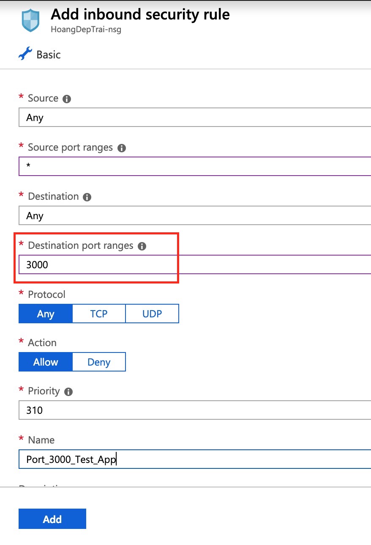The height and width of the screenshot is (545, 371).
Task: Choose the Allow action
Action: coord(46,362)
